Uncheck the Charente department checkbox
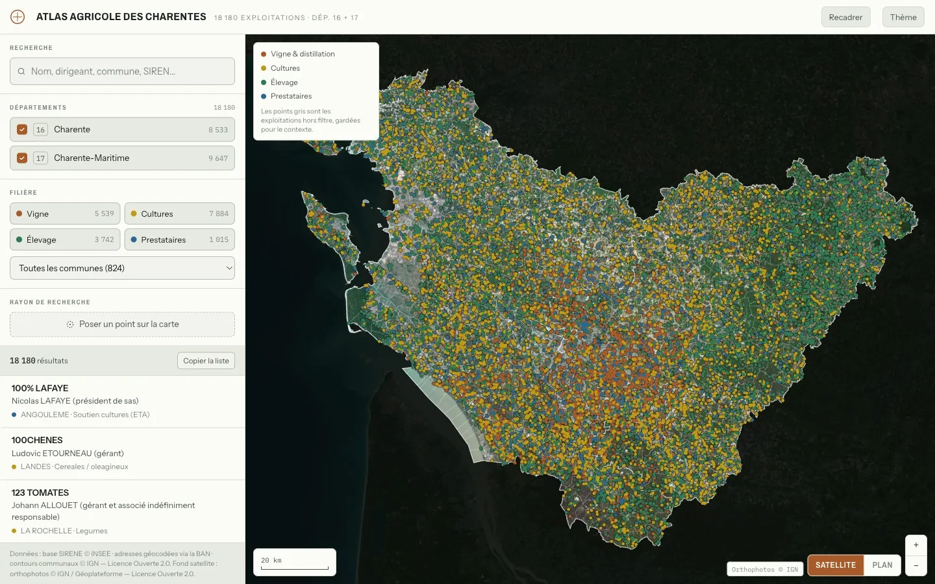 pyautogui.click(x=22, y=129)
